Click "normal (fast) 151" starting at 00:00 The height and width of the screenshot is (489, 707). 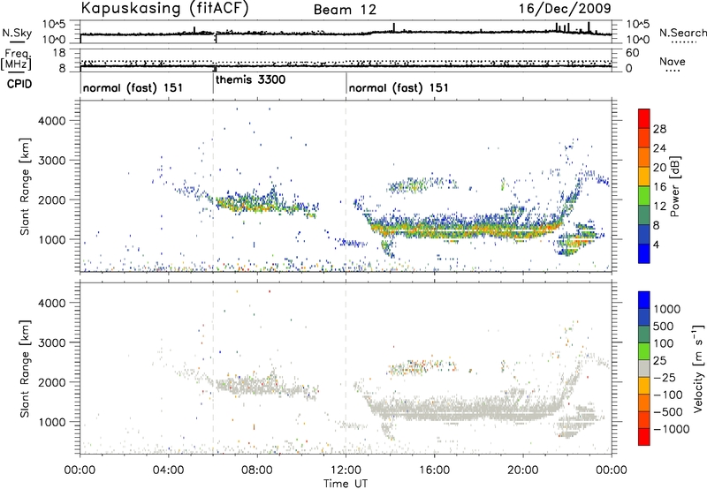(133, 87)
